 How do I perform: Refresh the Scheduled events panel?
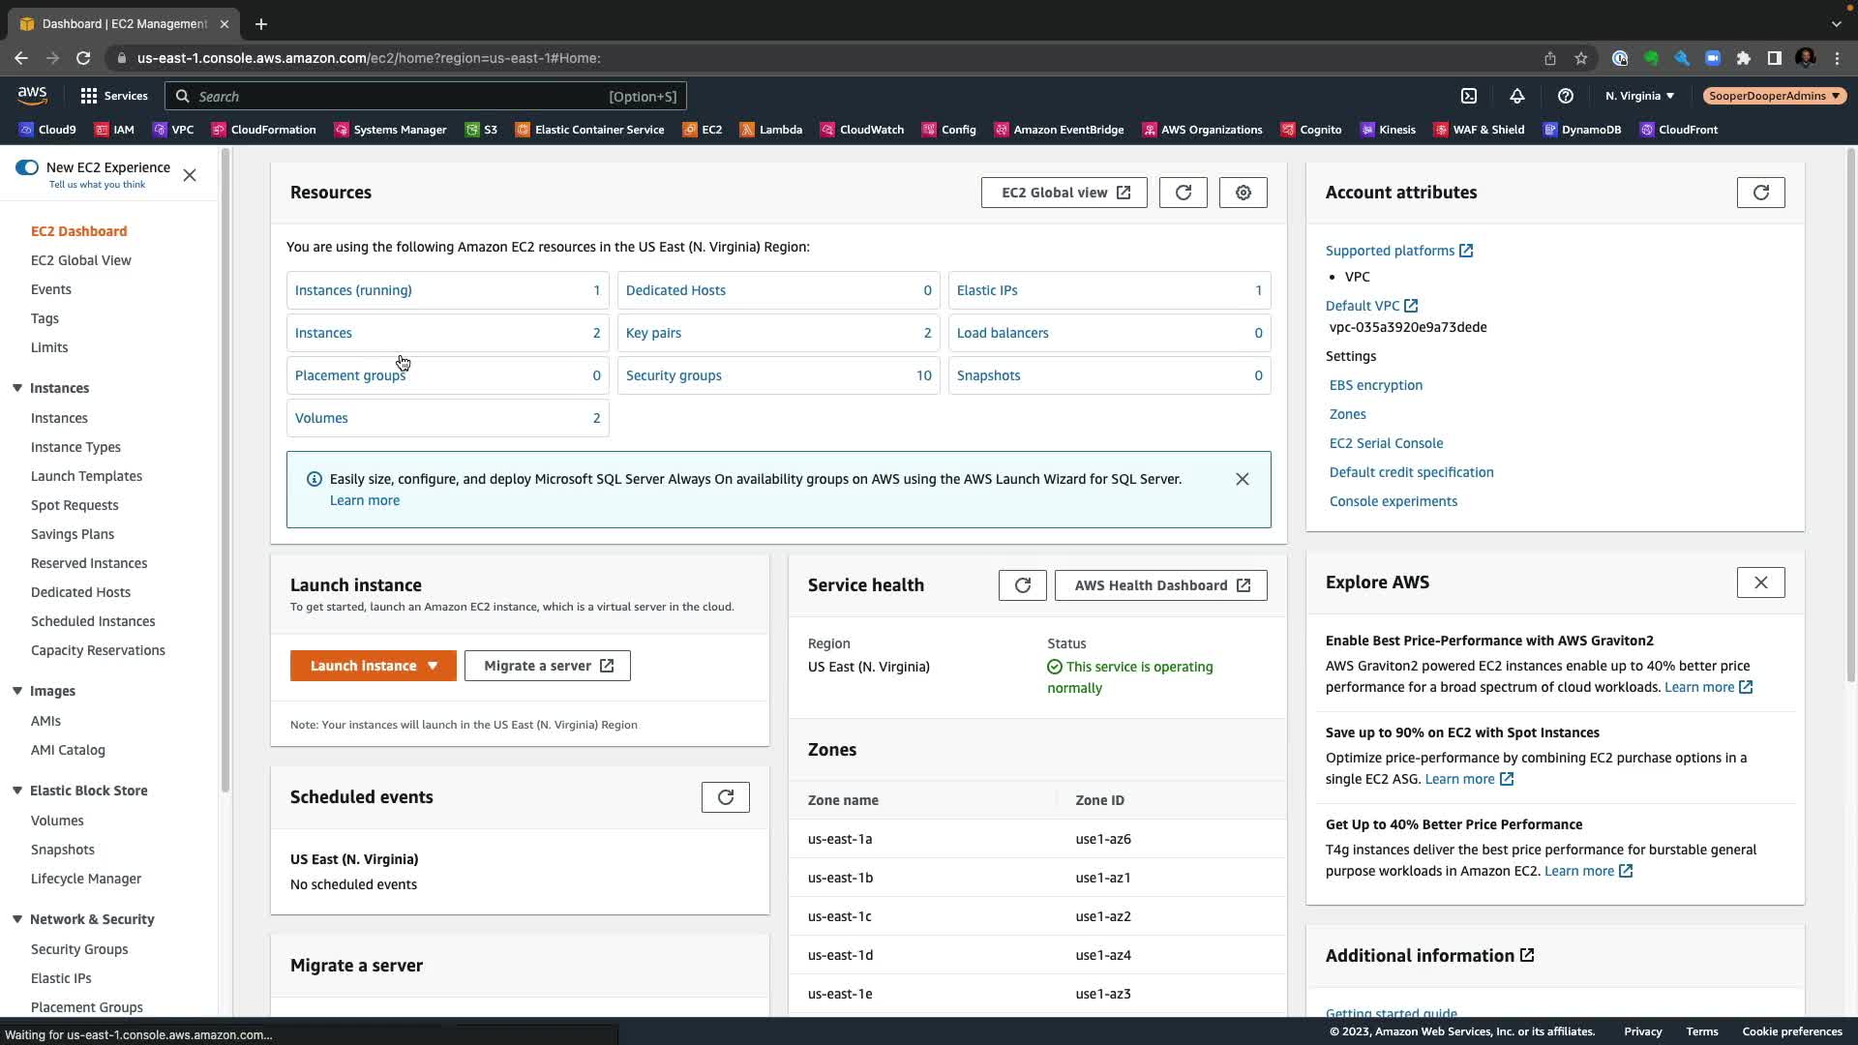pos(725,797)
